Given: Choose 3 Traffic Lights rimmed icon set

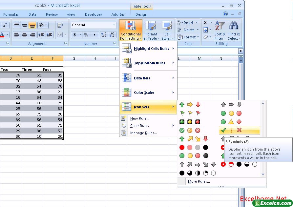Looking at the screenshot, I should click(190, 122).
